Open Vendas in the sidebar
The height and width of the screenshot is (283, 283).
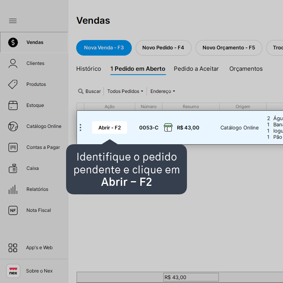34,42
